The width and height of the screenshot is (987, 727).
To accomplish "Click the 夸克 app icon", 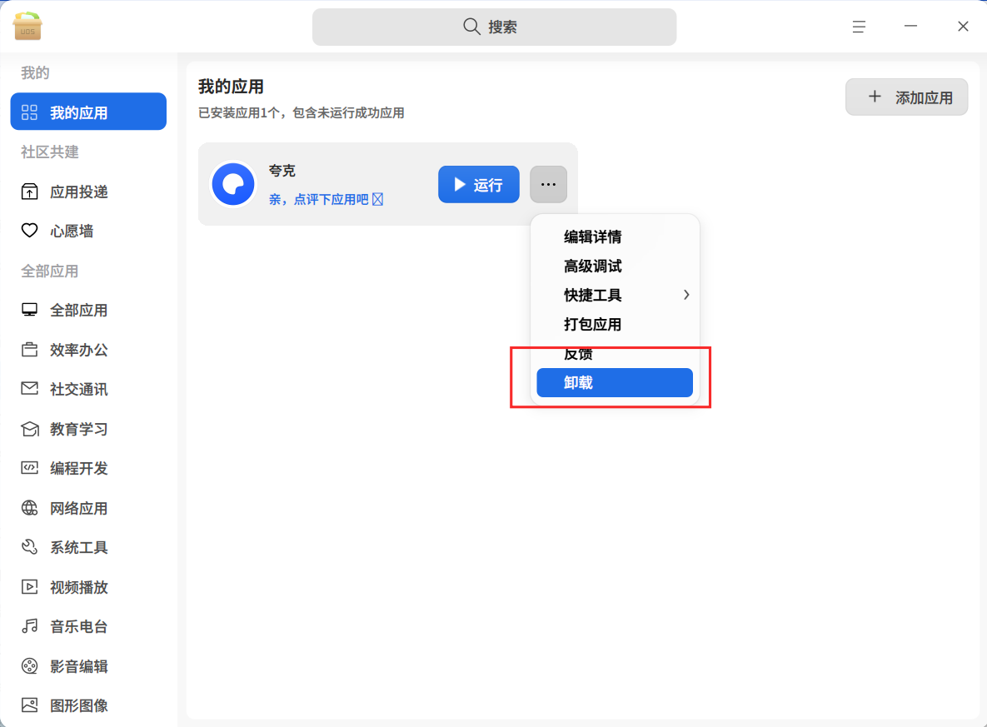I will [x=233, y=184].
